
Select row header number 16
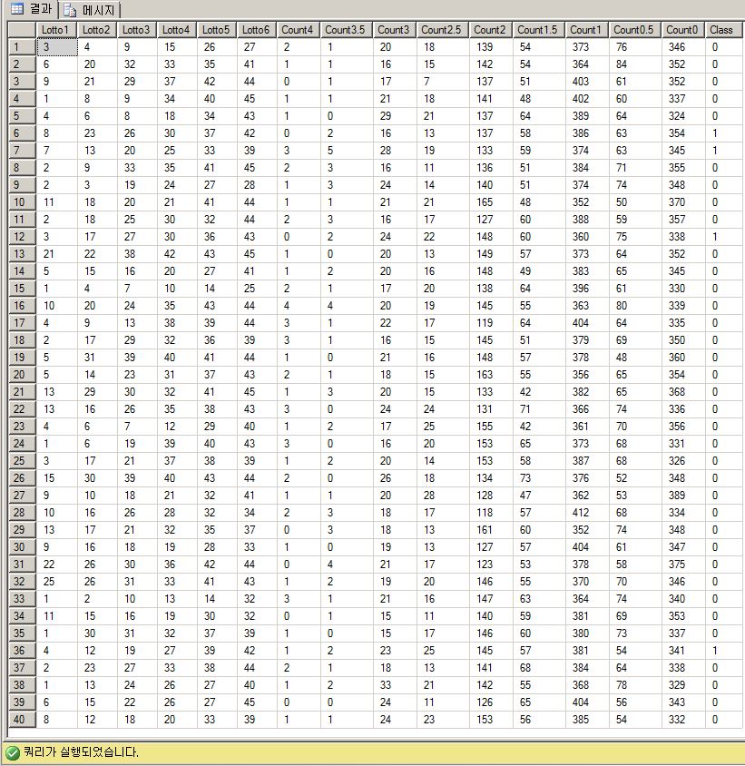(23, 306)
